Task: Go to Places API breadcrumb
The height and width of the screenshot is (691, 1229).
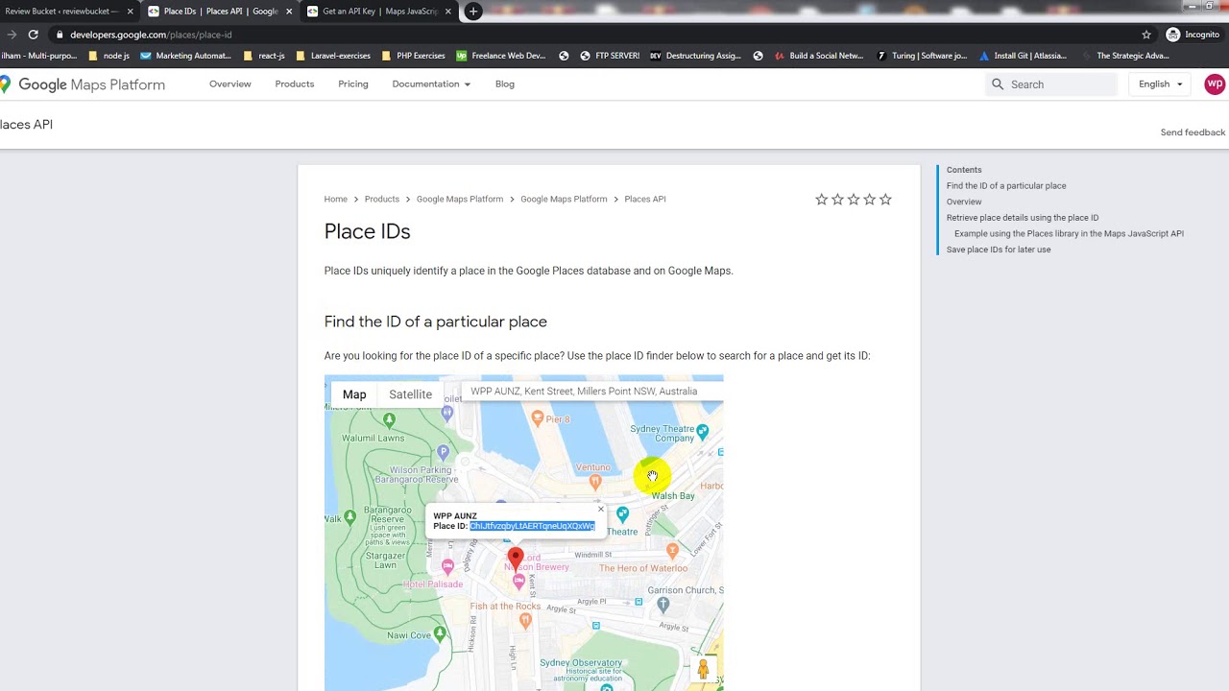Action: point(645,200)
